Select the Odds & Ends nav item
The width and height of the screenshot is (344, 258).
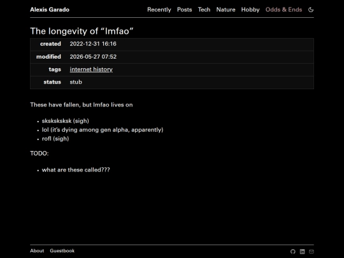[x=283, y=10]
